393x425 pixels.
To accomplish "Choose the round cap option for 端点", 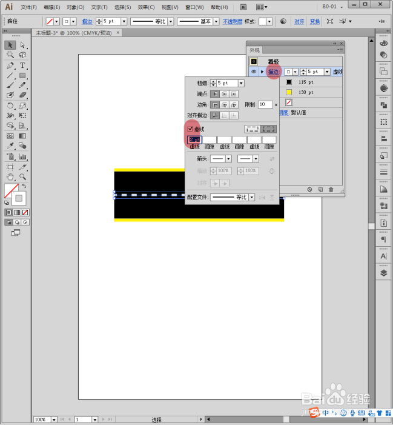I will [225, 94].
